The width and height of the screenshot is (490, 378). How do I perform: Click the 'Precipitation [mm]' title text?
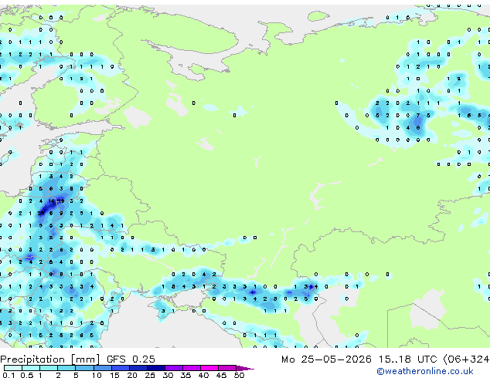50,359
